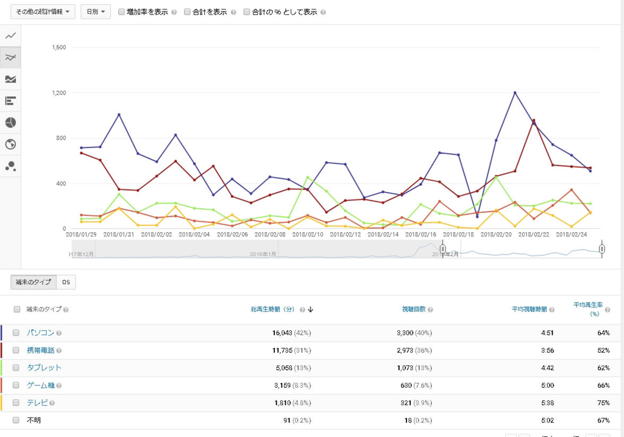The height and width of the screenshot is (437, 624).
Task: Open the 日別 dropdown
Action: pos(96,12)
